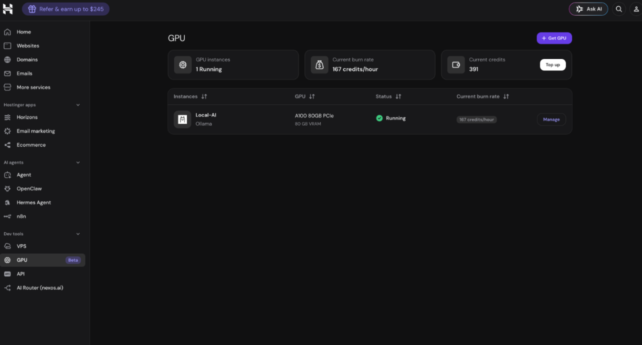The width and height of the screenshot is (642, 345).
Task: Click the GPU page heading
Action: click(x=177, y=38)
